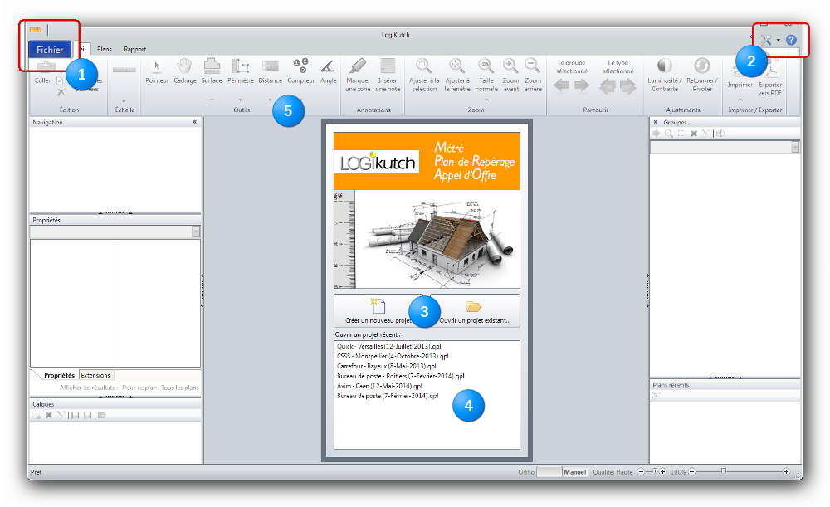The height and width of the screenshot is (507, 830).
Task: Click Zoom arrière magnifier
Action: 533,76
